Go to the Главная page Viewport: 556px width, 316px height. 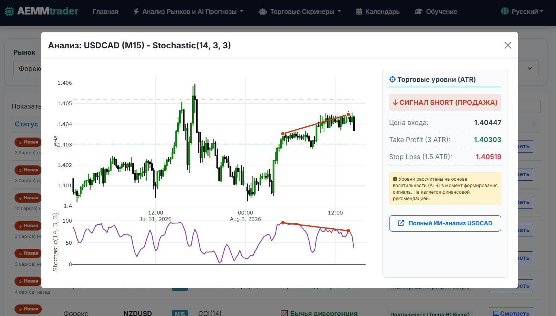(x=105, y=12)
